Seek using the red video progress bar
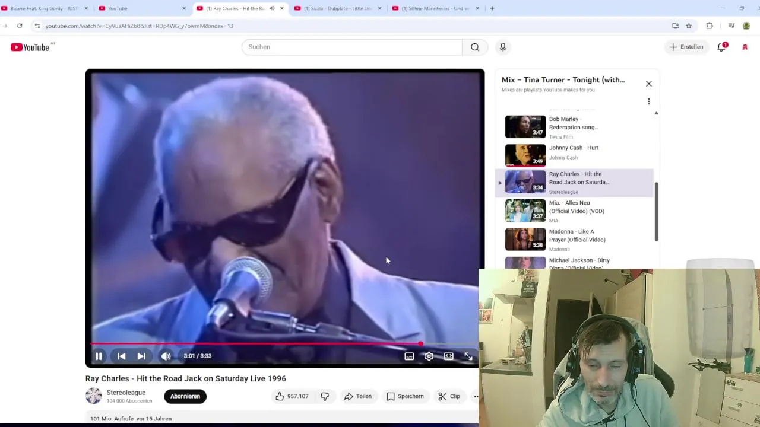This screenshot has width=760, height=427. (x=285, y=344)
